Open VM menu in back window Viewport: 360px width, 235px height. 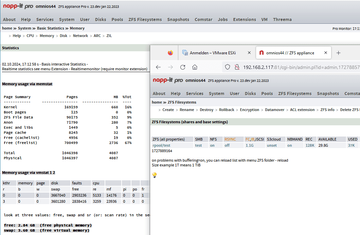265,19
